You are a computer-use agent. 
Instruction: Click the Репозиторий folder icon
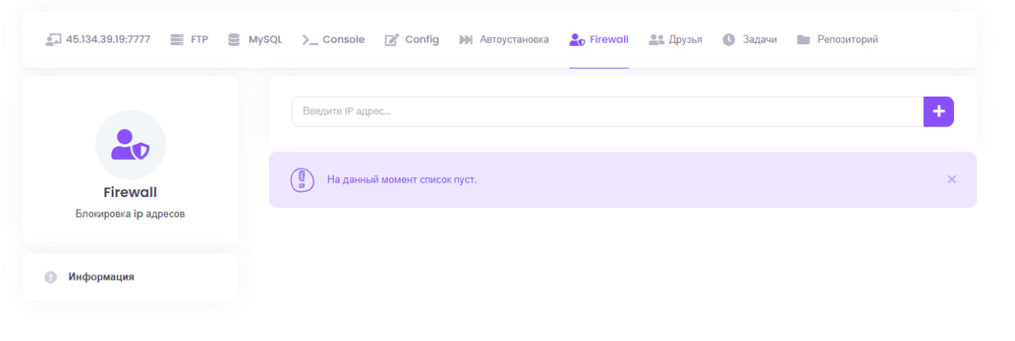point(803,40)
